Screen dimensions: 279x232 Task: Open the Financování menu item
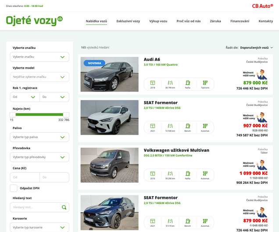pyautogui.click(x=240, y=21)
